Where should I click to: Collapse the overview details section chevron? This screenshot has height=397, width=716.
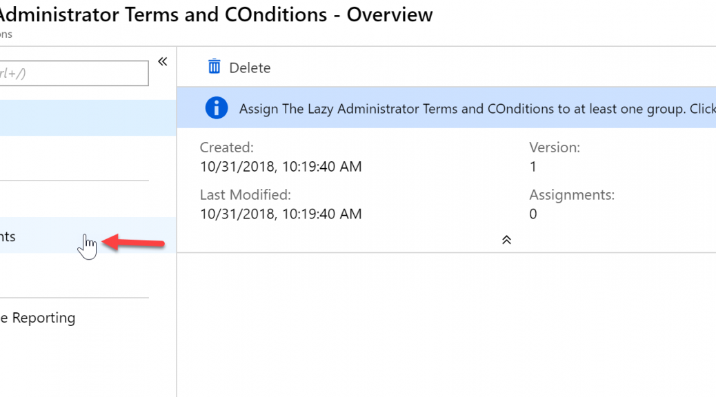tap(506, 240)
